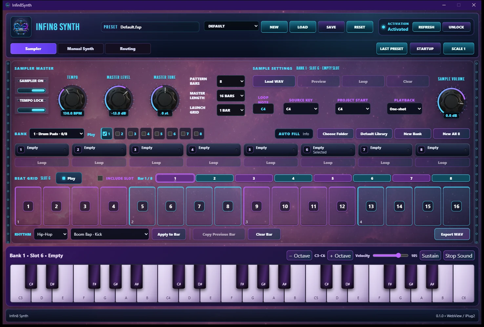
Task: Open the DEFAULT preset dropdown
Action: click(x=232, y=26)
